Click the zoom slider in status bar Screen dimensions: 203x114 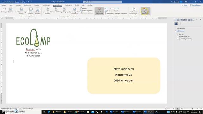[x=192, y=109]
